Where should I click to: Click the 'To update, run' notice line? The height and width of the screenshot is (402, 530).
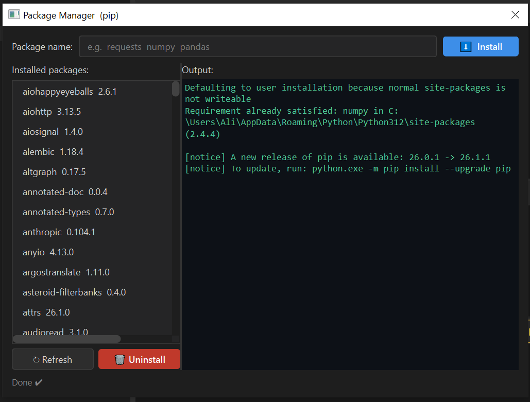[348, 168]
